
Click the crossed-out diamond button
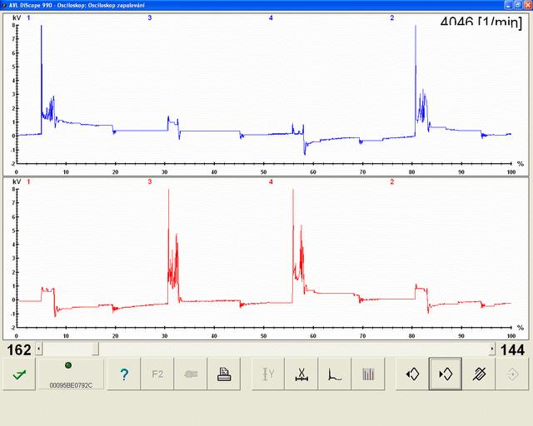(478, 374)
